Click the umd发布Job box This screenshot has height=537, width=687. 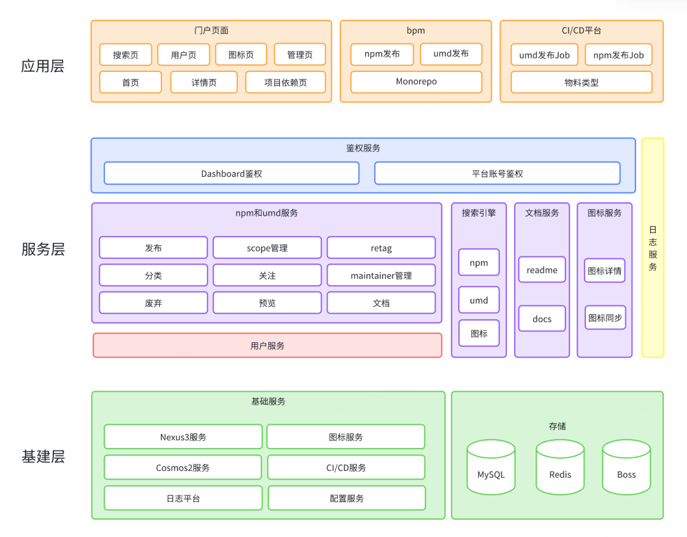[x=544, y=55]
